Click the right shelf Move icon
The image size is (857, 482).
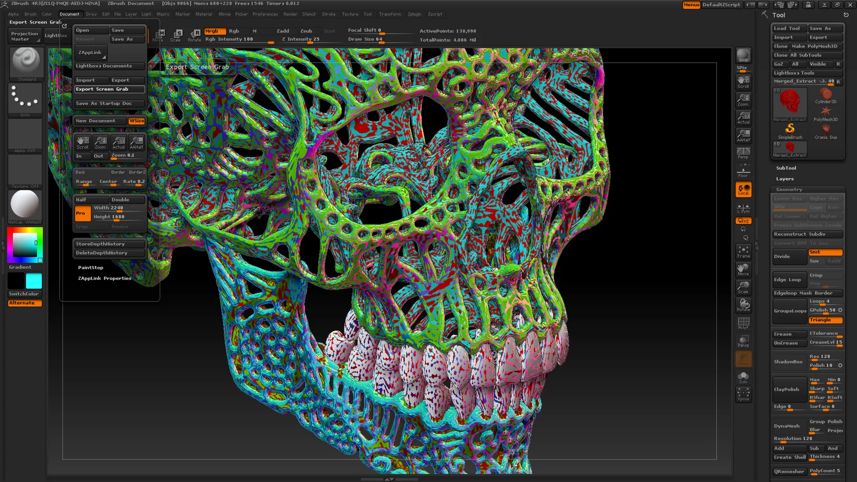(x=743, y=269)
